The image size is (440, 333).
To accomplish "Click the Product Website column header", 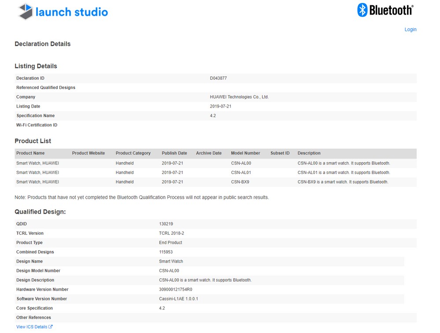I will pos(88,153).
